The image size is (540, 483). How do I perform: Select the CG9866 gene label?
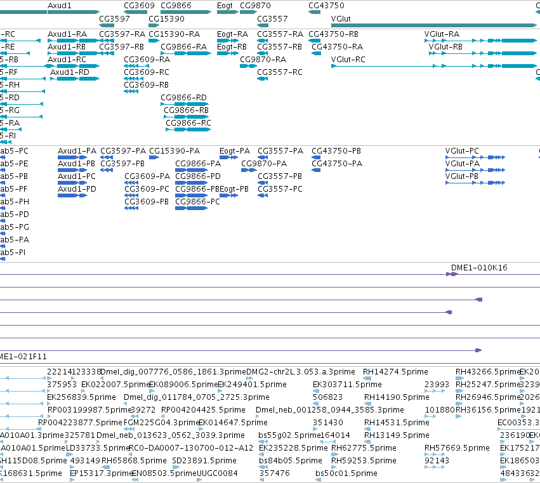point(176,6)
